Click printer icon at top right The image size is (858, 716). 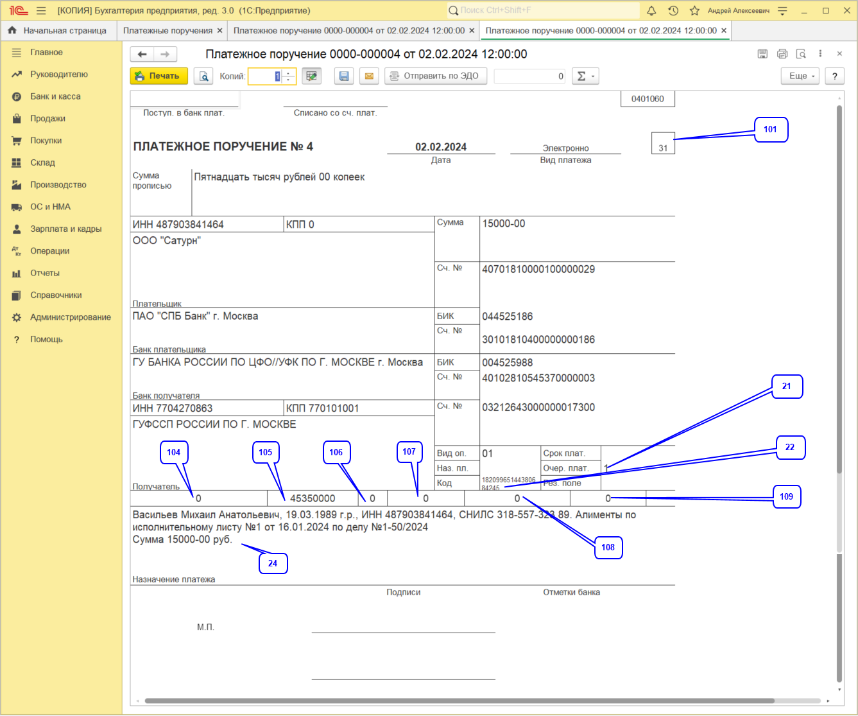point(782,54)
